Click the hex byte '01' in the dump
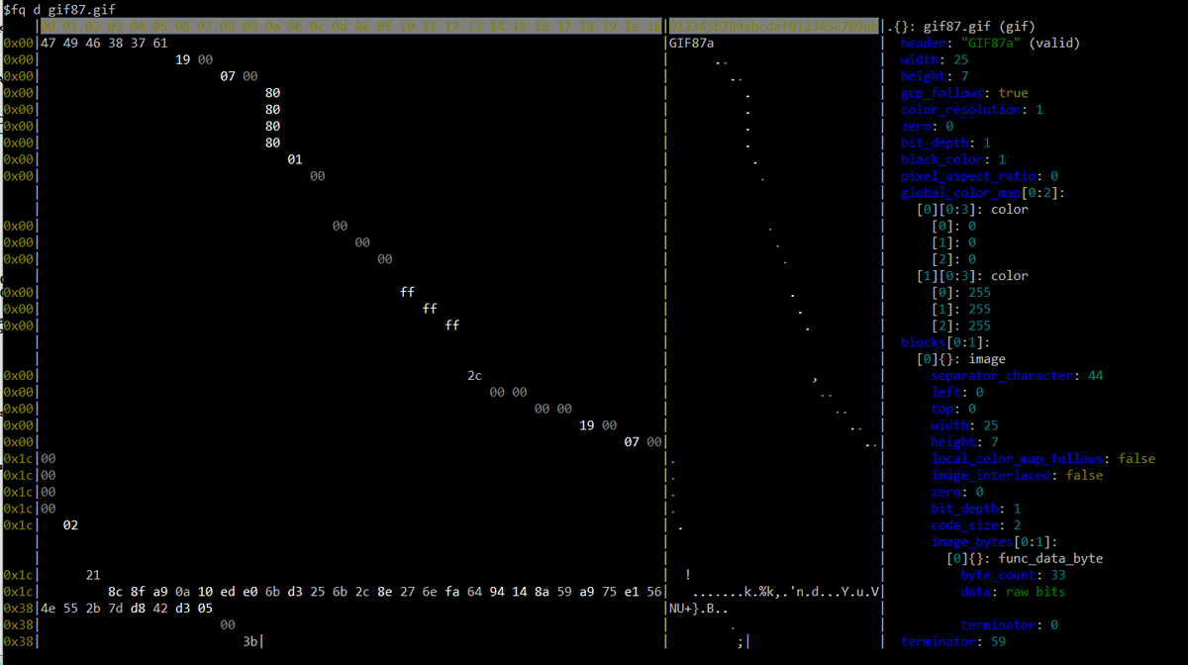This screenshot has width=1188, height=665. tap(295, 159)
